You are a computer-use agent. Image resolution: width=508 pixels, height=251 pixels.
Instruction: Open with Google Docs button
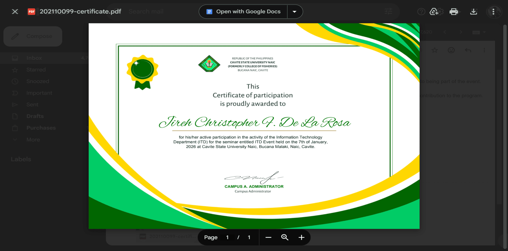tap(243, 11)
